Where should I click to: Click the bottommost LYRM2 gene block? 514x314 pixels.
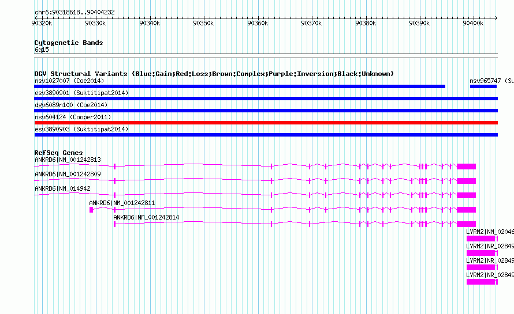(482, 282)
